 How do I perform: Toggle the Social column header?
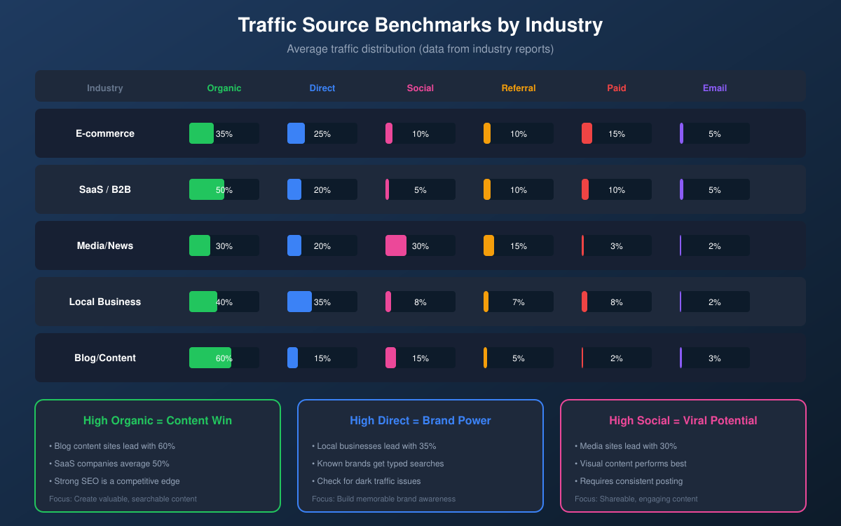(420, 88)
